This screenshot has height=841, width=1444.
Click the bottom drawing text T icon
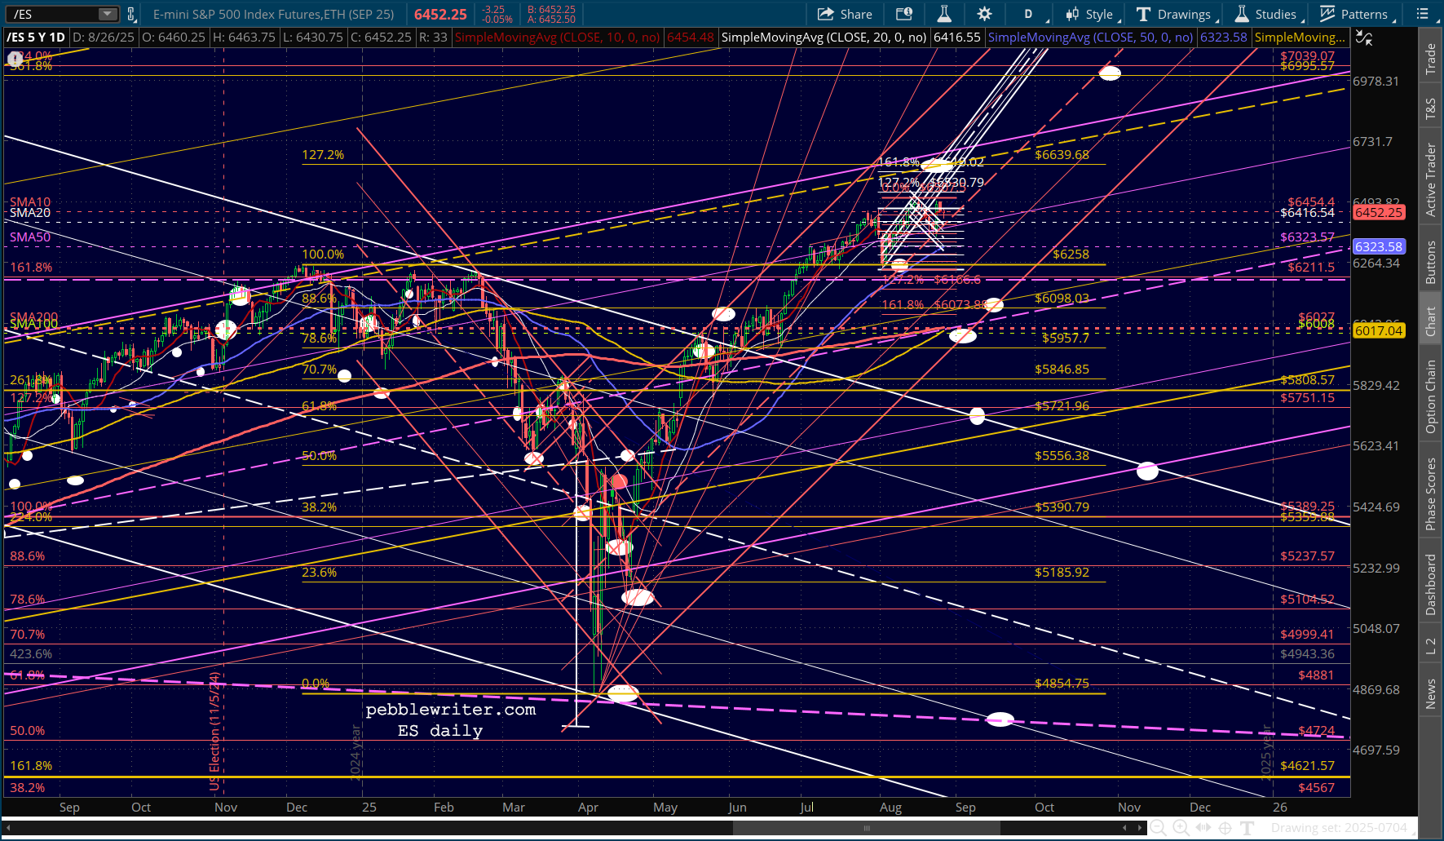[1247, 828]
